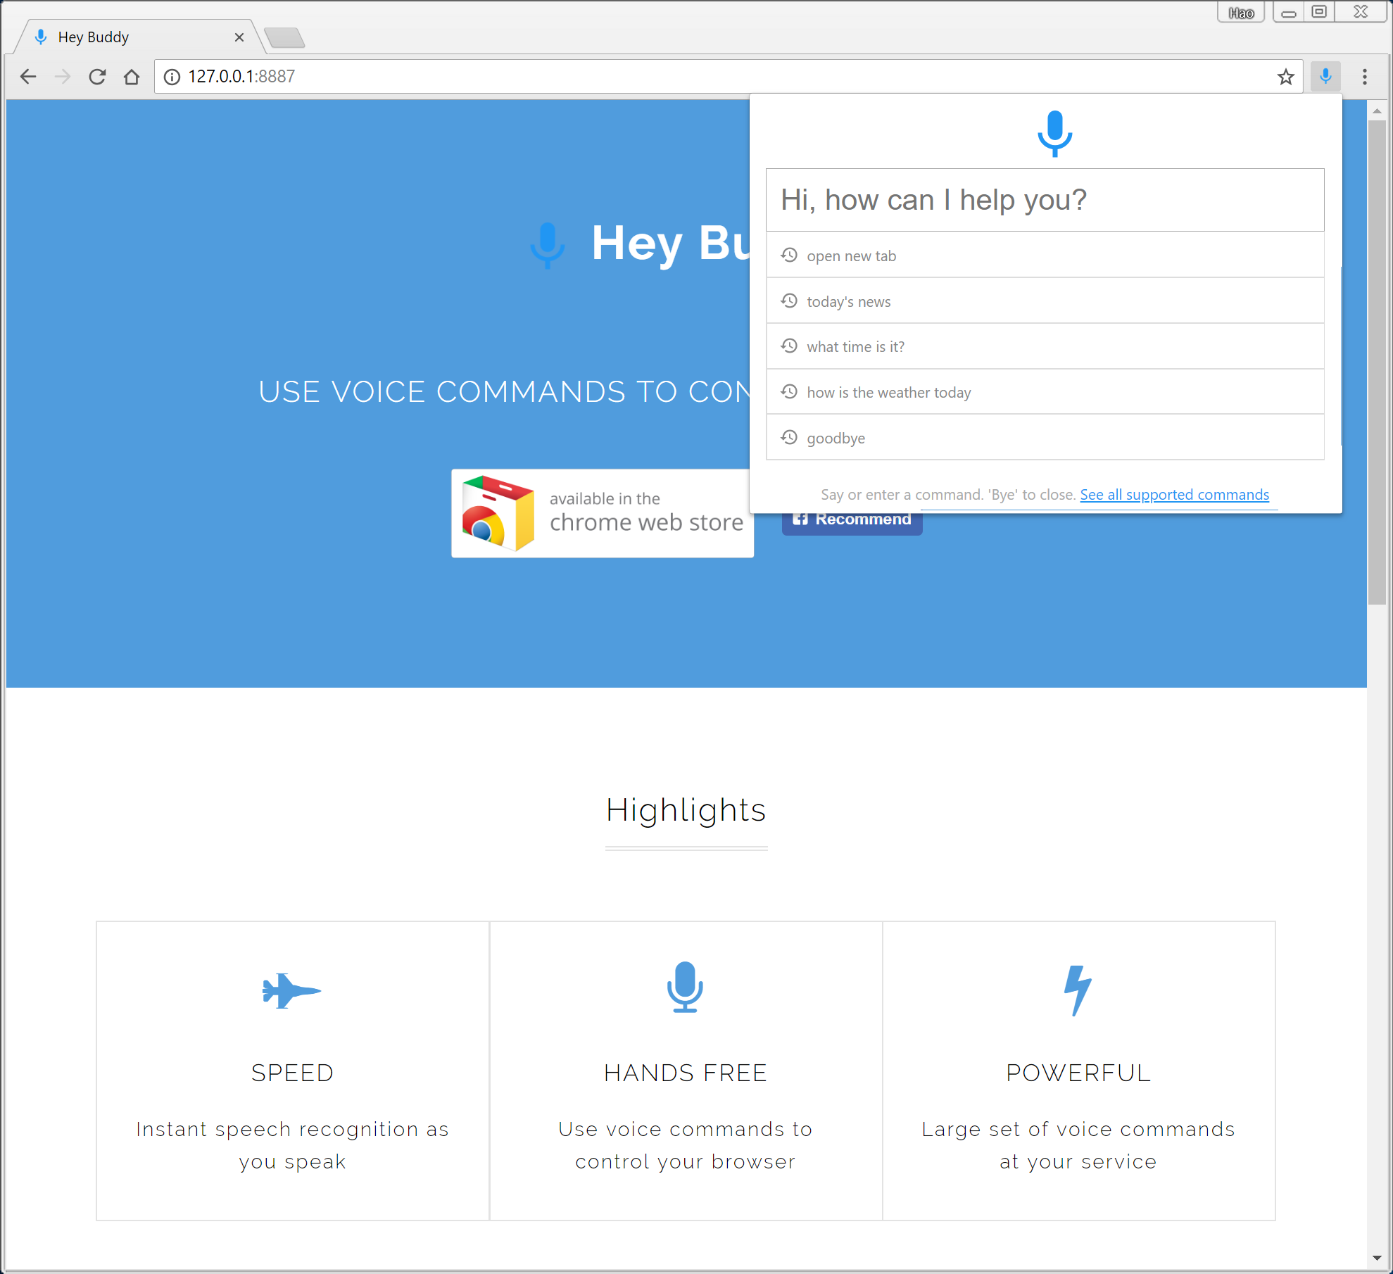Viewport: 1393px width, 1274px height.
Task: Open the Chrome three-dot menu
Action: click(x=1364, y=77)
